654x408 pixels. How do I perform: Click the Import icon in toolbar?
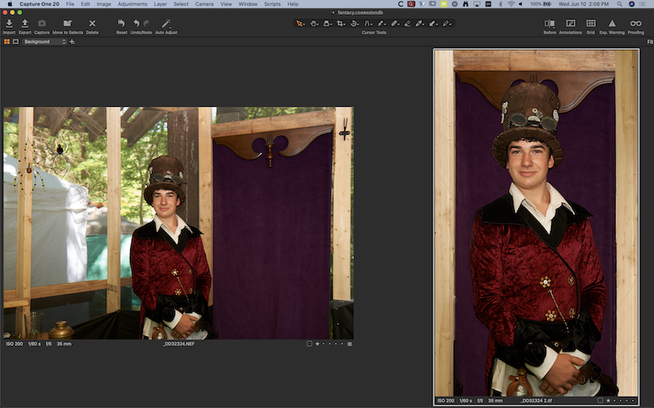click(9, 24)
